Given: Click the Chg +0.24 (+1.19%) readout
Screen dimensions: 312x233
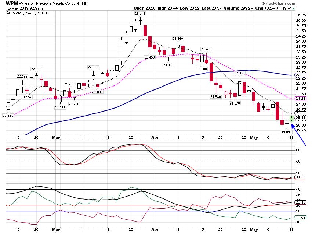Looking at the screenshot, I should 273,8.
